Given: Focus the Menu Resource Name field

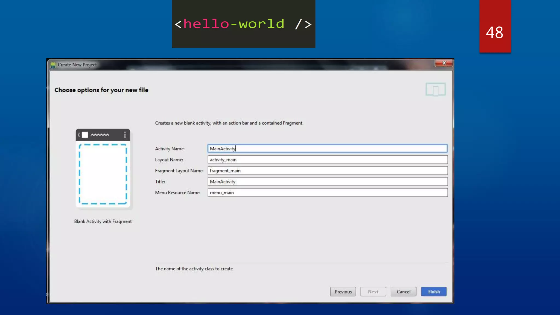Looking at the screenshot, I should pos(327,192).
